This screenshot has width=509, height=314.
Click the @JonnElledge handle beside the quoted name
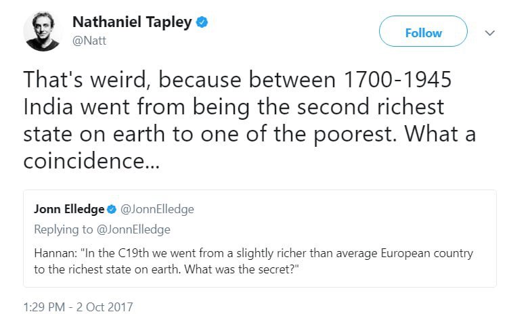pos(156,209)
